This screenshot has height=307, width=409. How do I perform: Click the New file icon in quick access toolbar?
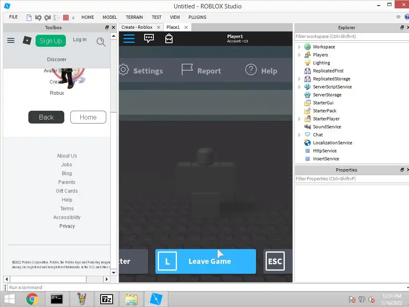tap(29, 18)
